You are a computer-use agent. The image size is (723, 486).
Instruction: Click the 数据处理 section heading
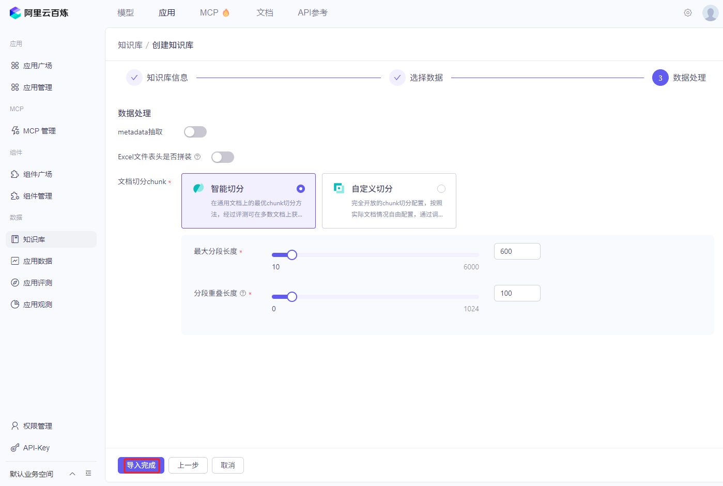pos(134,113)
